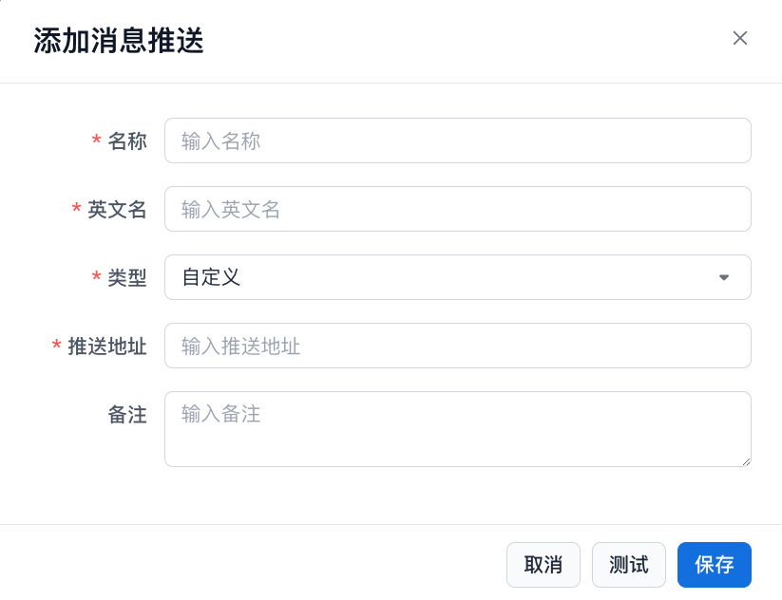Save the form with 保存
Viewport: 782px width, 600px height.
[x=714, y=565]
